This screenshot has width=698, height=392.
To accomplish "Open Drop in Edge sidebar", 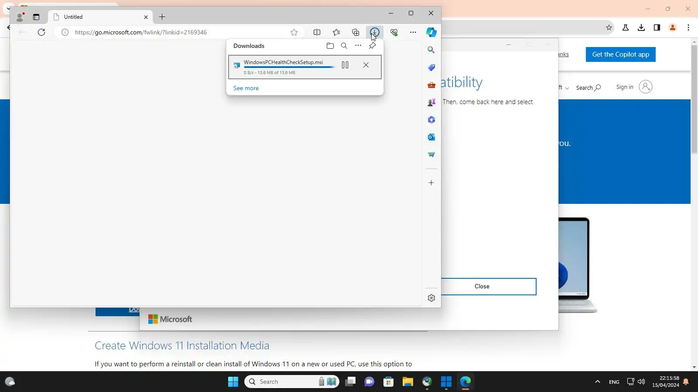I will point(431,155).
